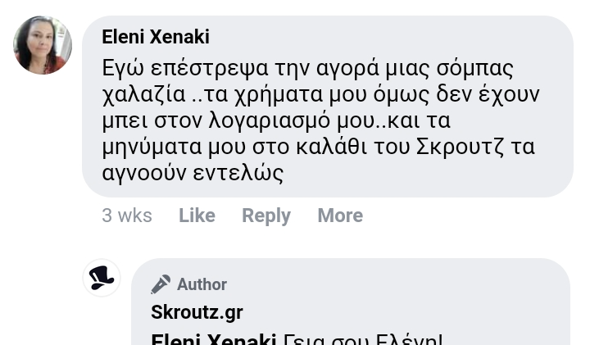Viewport: 590px width, 345px height.
Task: Click the phrase τα χρήματα μου όμως
Action: 316,95
